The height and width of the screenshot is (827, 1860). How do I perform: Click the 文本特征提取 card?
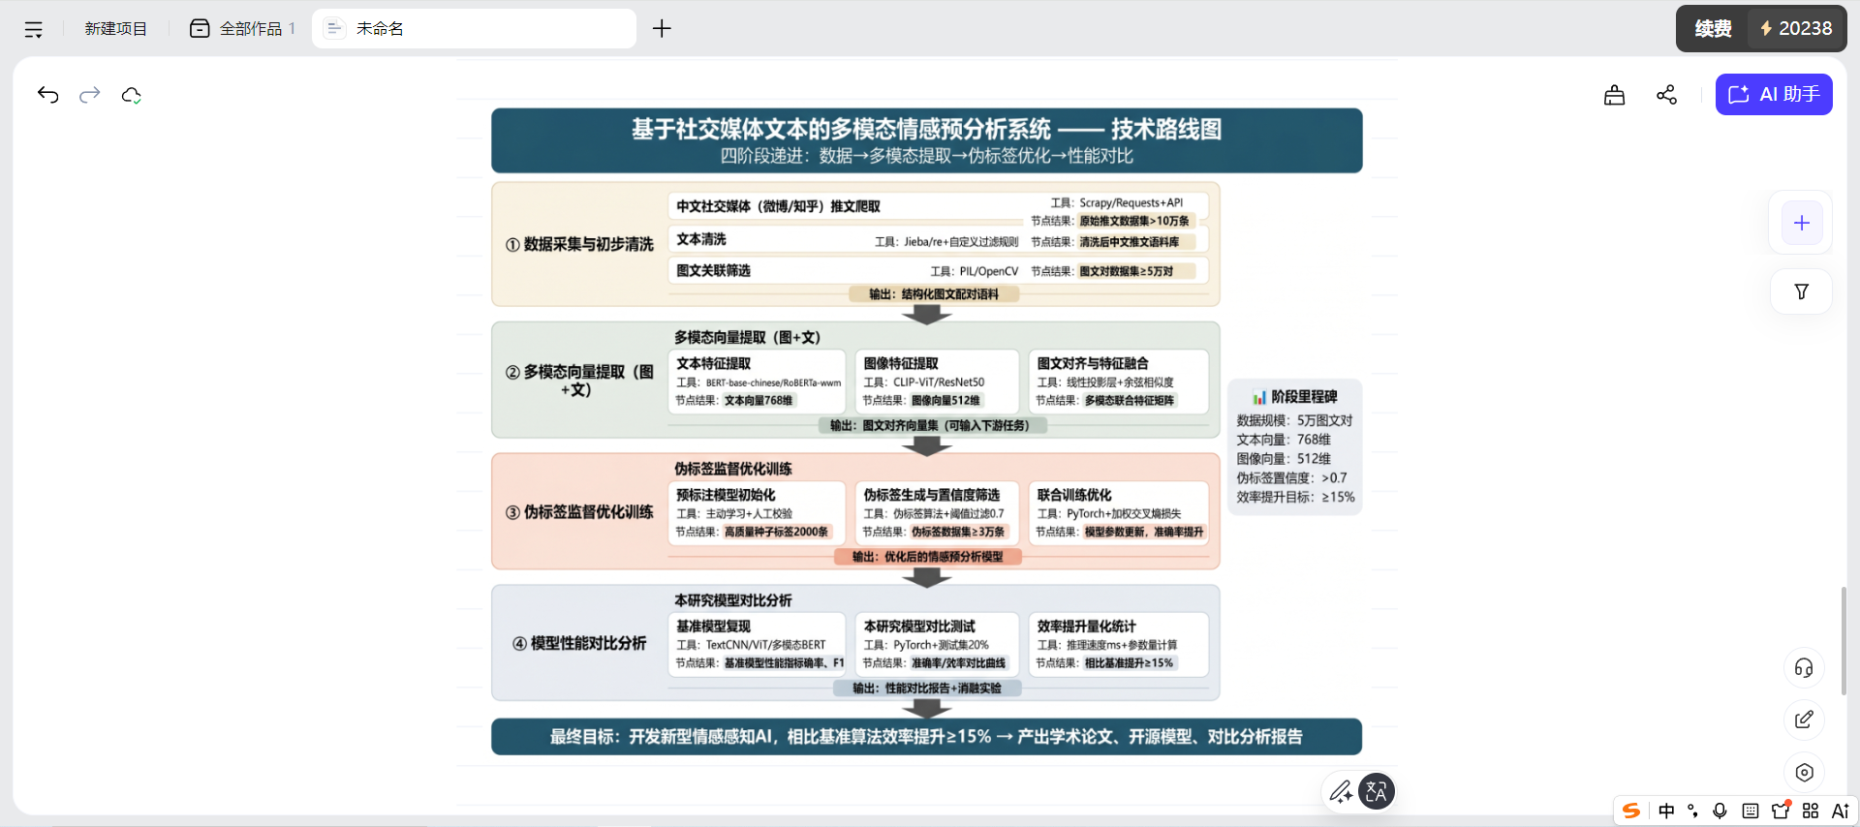pos(757,382)
